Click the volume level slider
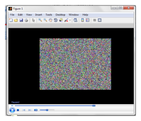141x121 pixels. click(x=47, y=110)
